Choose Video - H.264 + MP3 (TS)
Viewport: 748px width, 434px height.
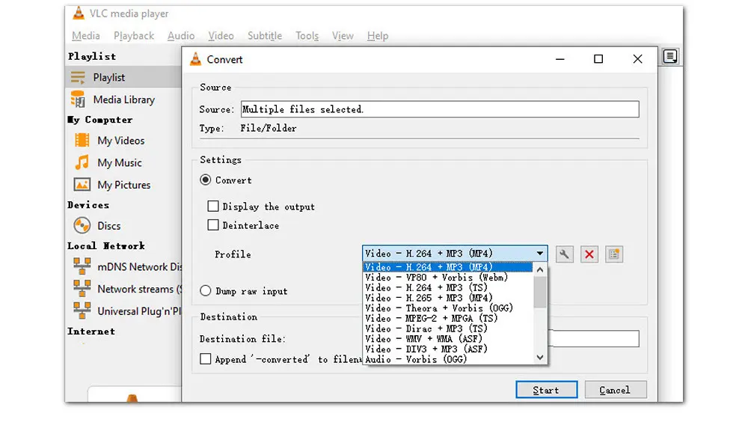click(447, 287)
